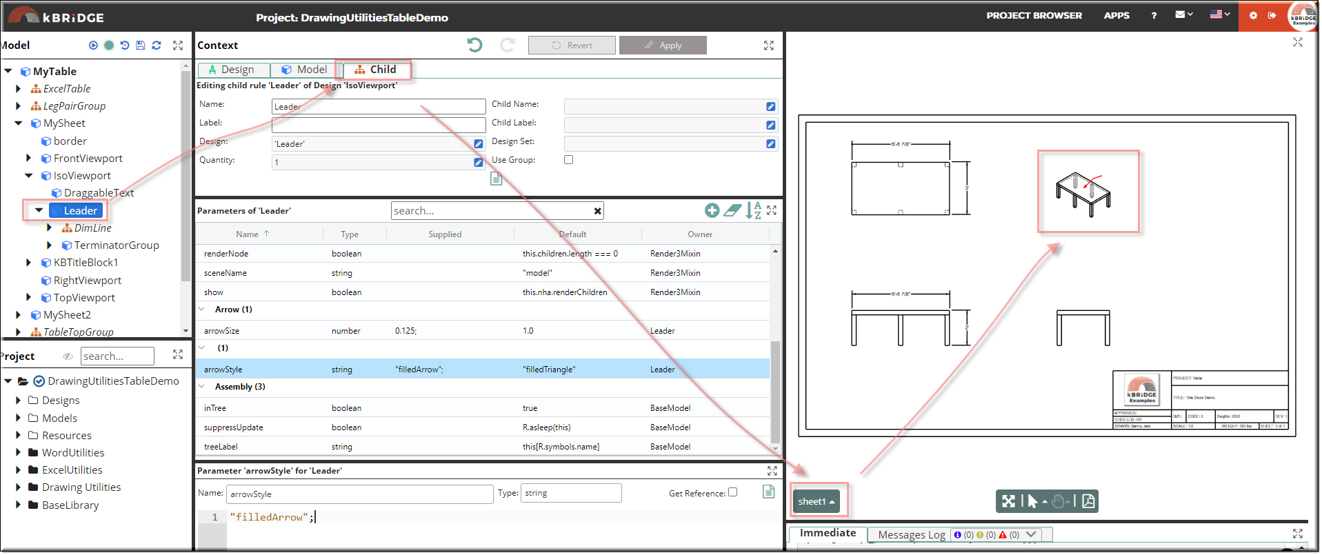Add a new parameter with plus icon
The width and height of the screenshot is (1322, 555).
tap(712, 211)
